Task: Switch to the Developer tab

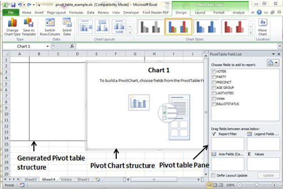Action: (x=131, y=13)
